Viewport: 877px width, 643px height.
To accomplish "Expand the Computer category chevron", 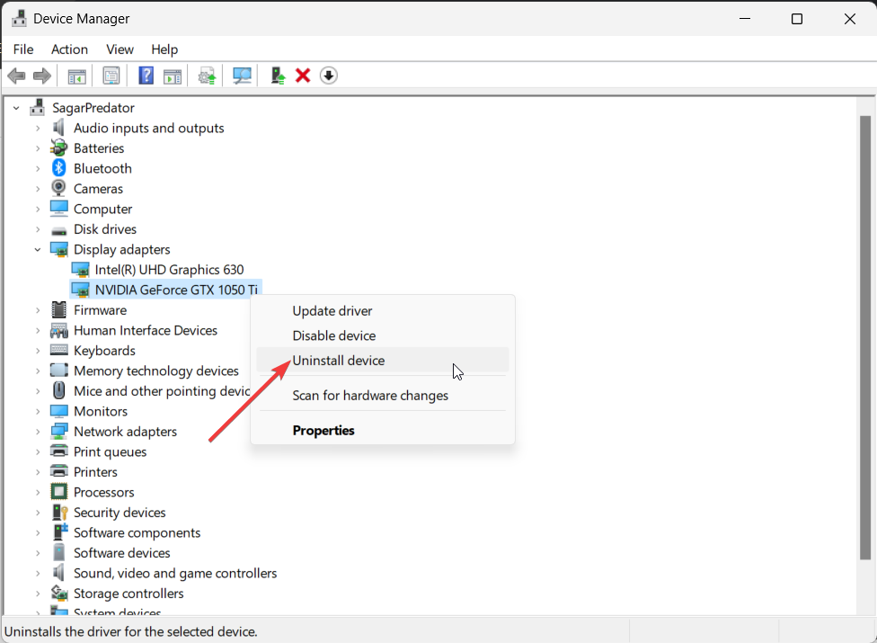I will 38,210.
